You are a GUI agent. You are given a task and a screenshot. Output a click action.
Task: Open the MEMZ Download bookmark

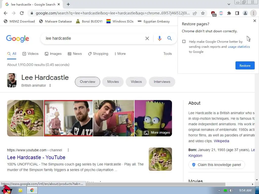tap(19, 21)
